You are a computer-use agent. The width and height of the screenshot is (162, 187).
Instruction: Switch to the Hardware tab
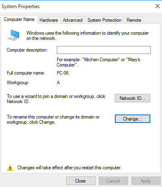(49, 20)
